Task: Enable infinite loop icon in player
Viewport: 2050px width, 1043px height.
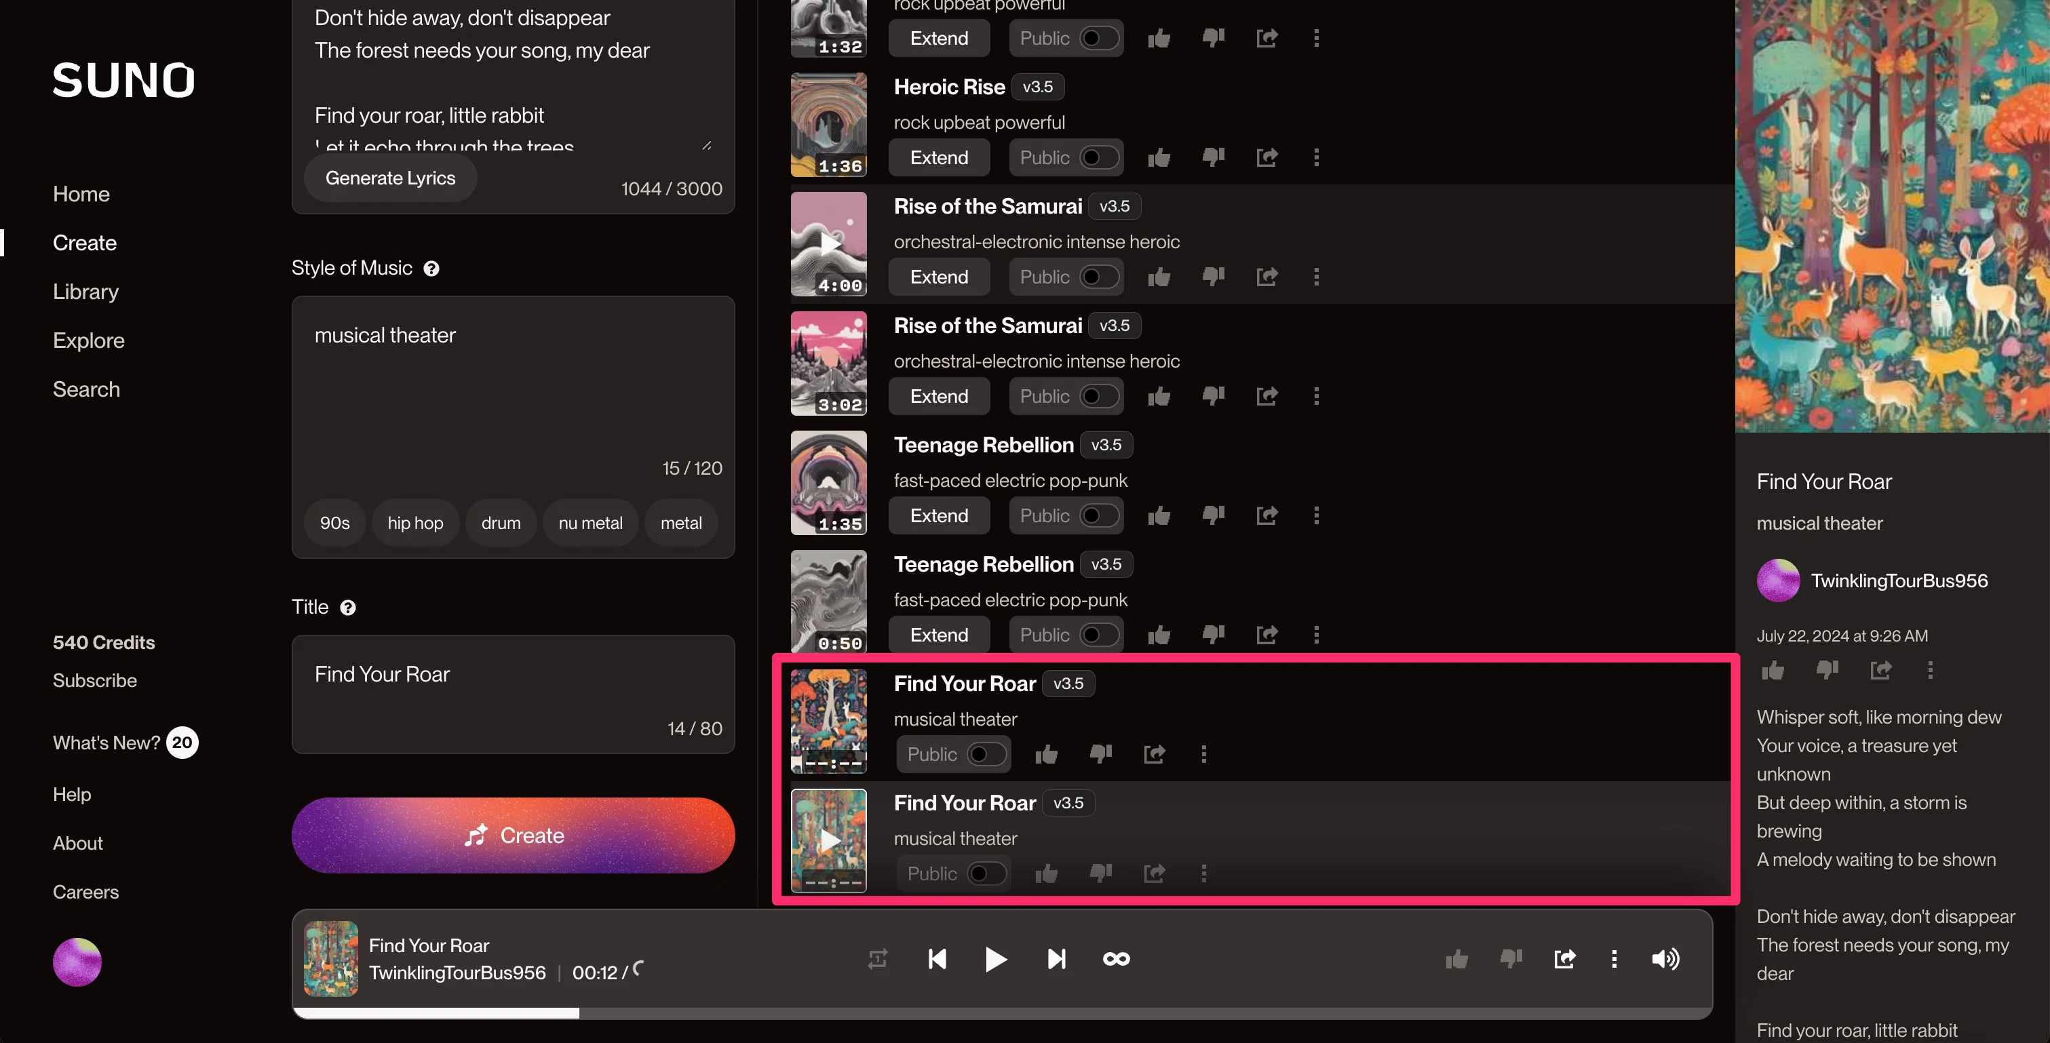Action: 1116,959
